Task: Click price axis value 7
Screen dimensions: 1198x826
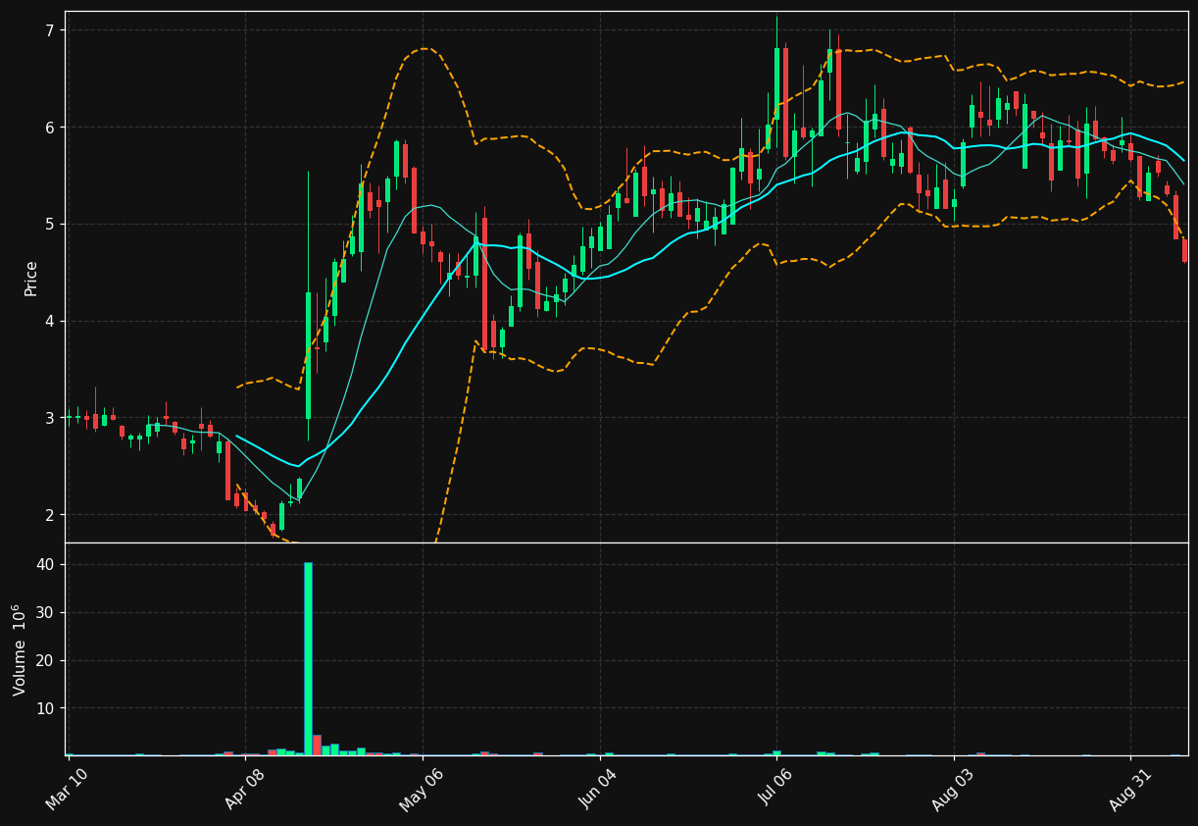Action: pos(53,30)
